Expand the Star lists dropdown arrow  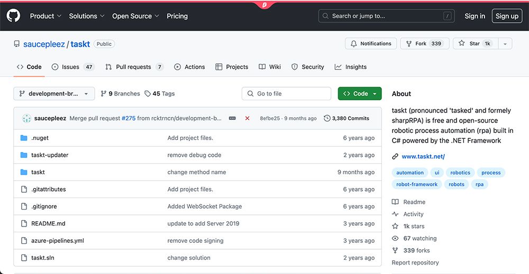pyautogui.click(x=505, y=43)
